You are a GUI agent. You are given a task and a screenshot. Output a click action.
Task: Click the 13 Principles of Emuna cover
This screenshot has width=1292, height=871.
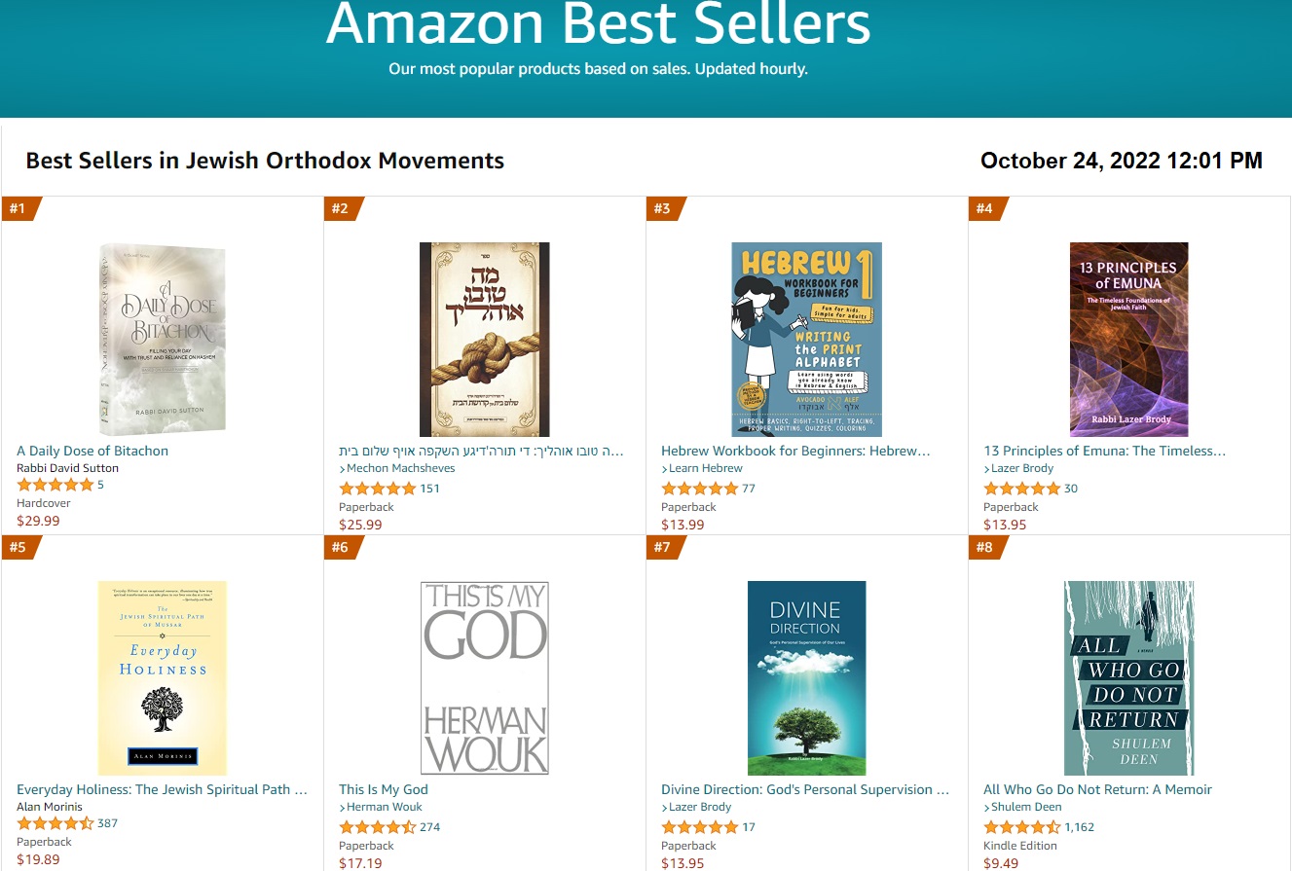coord(1128,339)
